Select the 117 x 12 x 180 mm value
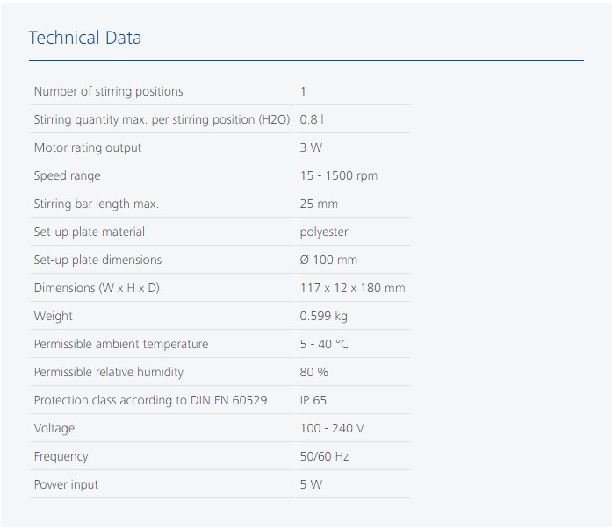Screen dimensions: 612x529 click(x=353, y=288)
